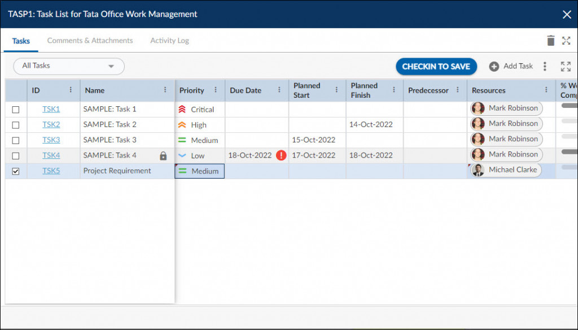The width and height of the screenshot is (578, 330).
Task: Click the delete tasks trash icon
Action: coord(551,40)
